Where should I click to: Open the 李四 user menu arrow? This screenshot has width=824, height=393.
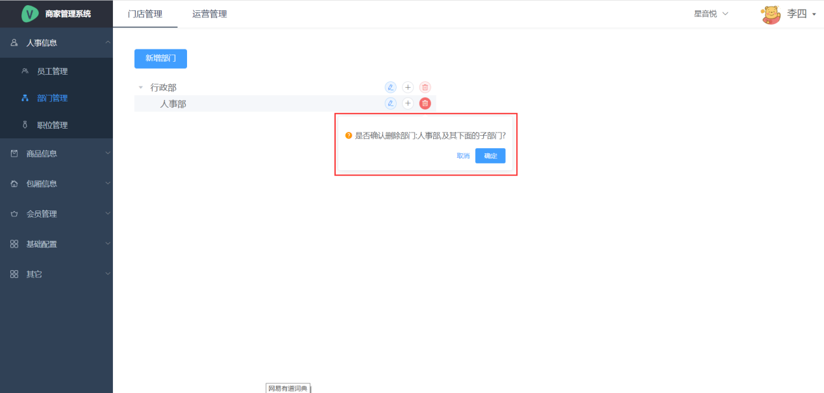tap(814, 14)
